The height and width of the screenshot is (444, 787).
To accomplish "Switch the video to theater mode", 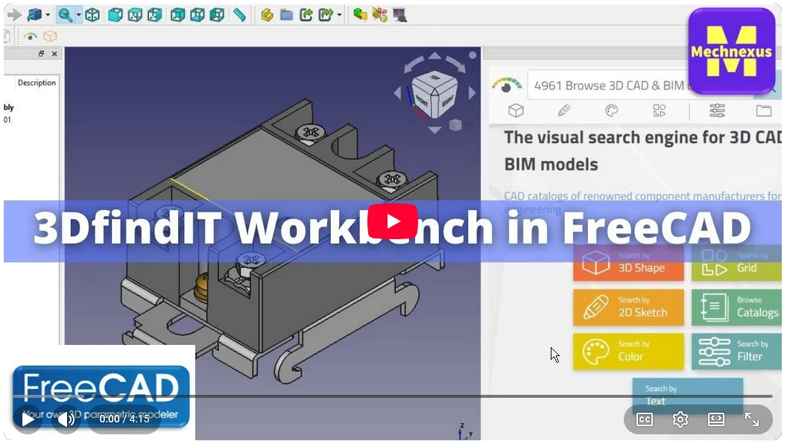I will click(x=715, y=419).
